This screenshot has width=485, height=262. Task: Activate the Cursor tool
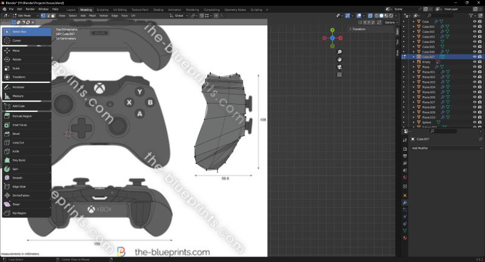click(27, 41)
